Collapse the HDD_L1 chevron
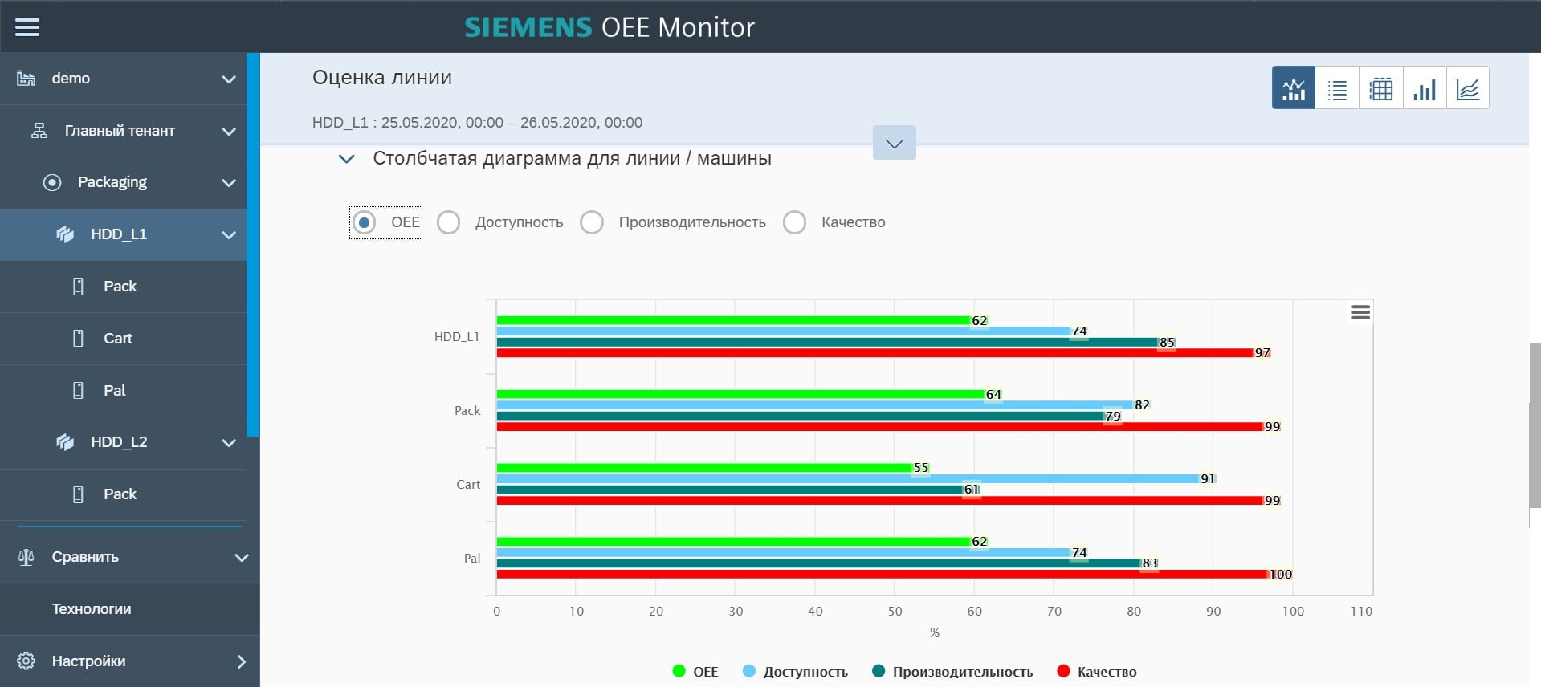The height and width of the screenshot is (687, 1541). 229,235
